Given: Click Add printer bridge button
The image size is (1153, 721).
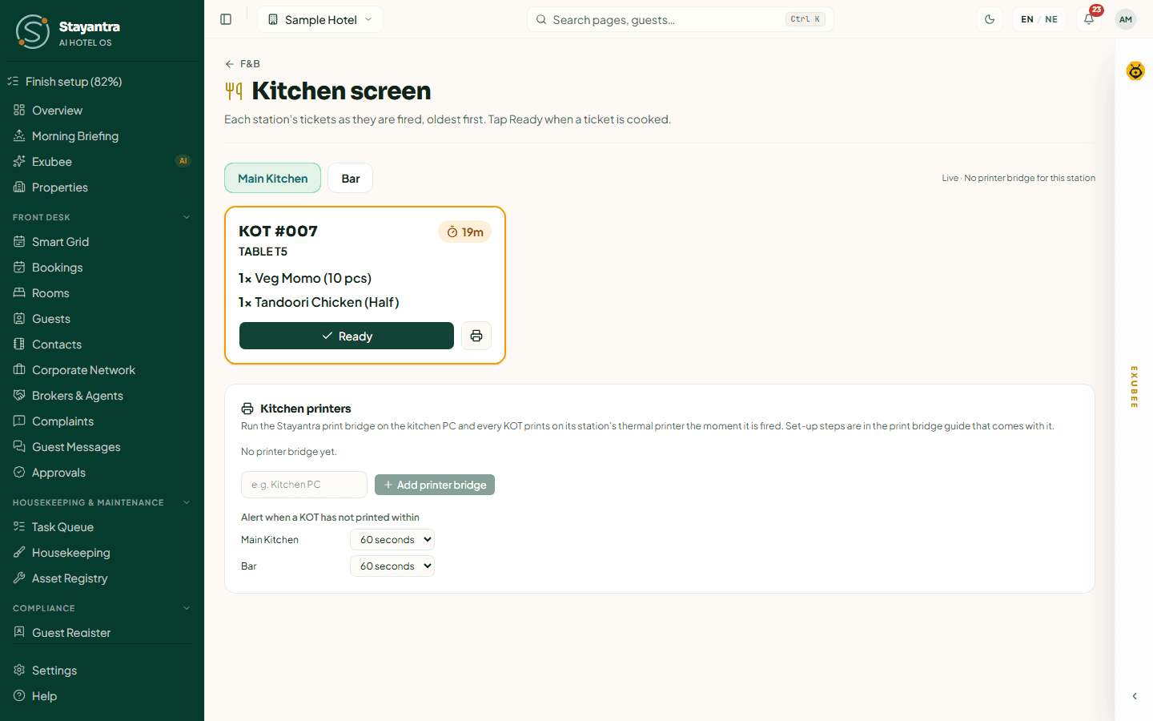Looking at the screenshot, I should [x=435, y=485].
